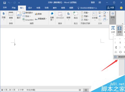Click the SmartArt button
Image resolution: width=125 pixels, height=92 pixels.
(28, 20)
